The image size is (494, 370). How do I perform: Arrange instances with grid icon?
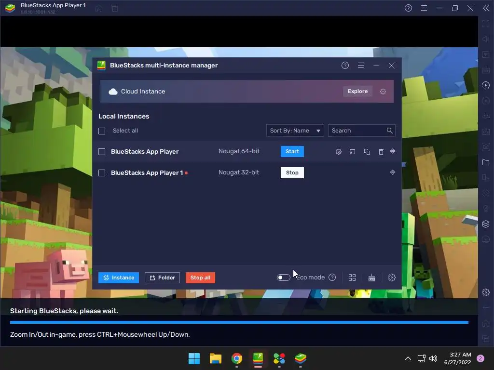pos(352,277)
